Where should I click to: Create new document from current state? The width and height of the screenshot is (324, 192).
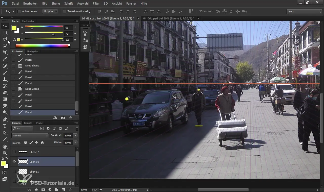[x=55, y=118]
